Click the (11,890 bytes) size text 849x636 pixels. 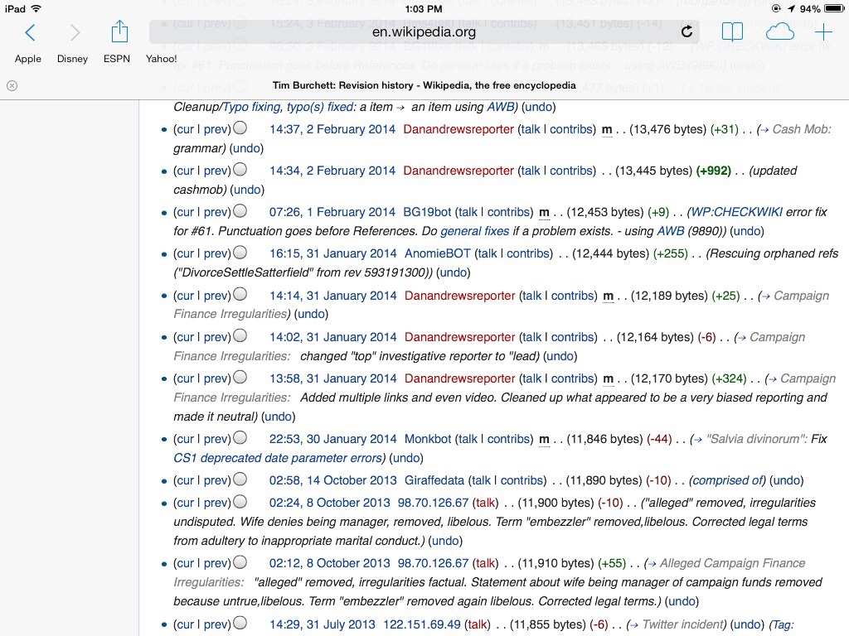pos(604,480)
